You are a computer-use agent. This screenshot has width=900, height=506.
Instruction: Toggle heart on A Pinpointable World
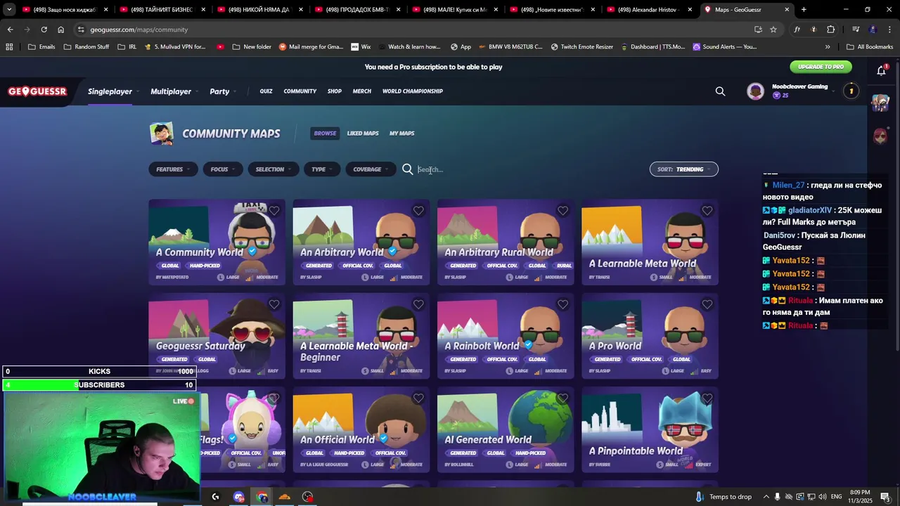[x=707, y=398]
